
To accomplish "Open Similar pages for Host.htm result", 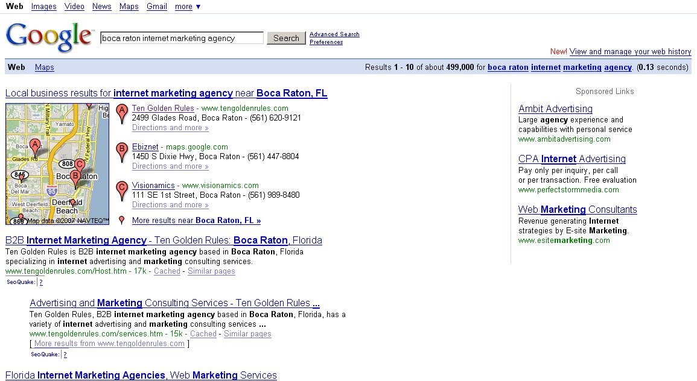I will click(x=211, y=271).
